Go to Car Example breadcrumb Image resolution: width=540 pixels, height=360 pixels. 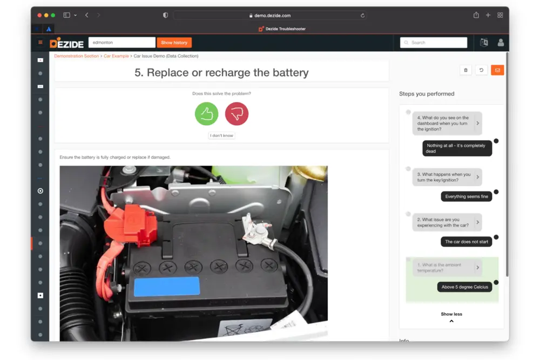click(116, 56)
